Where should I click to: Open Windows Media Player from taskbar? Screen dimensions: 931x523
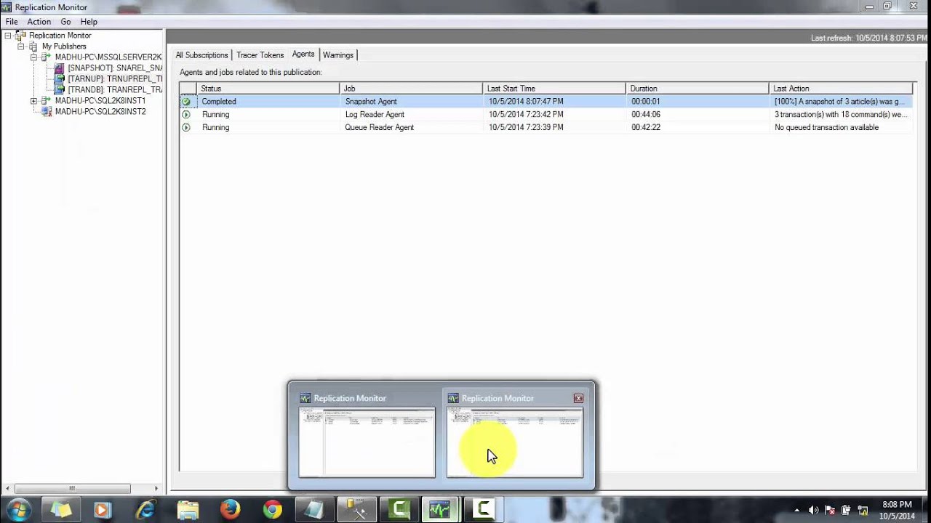click(102, 510)
